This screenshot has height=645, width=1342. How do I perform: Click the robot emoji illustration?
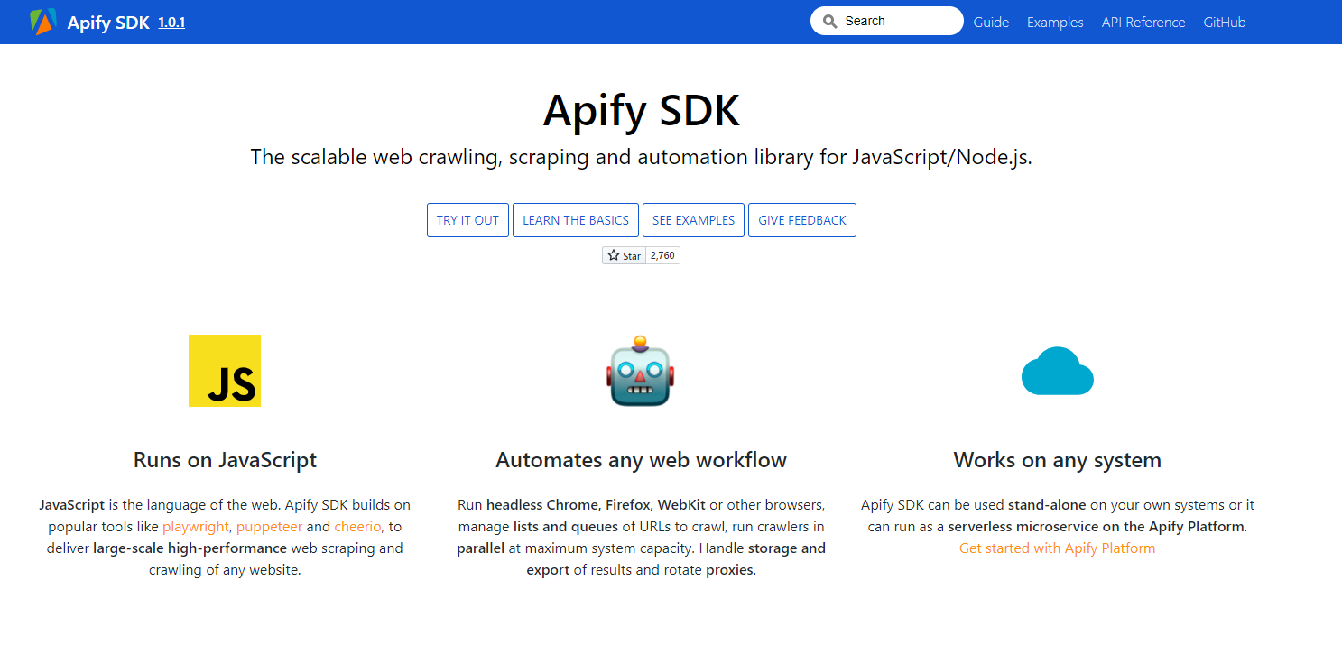(641, 371)
